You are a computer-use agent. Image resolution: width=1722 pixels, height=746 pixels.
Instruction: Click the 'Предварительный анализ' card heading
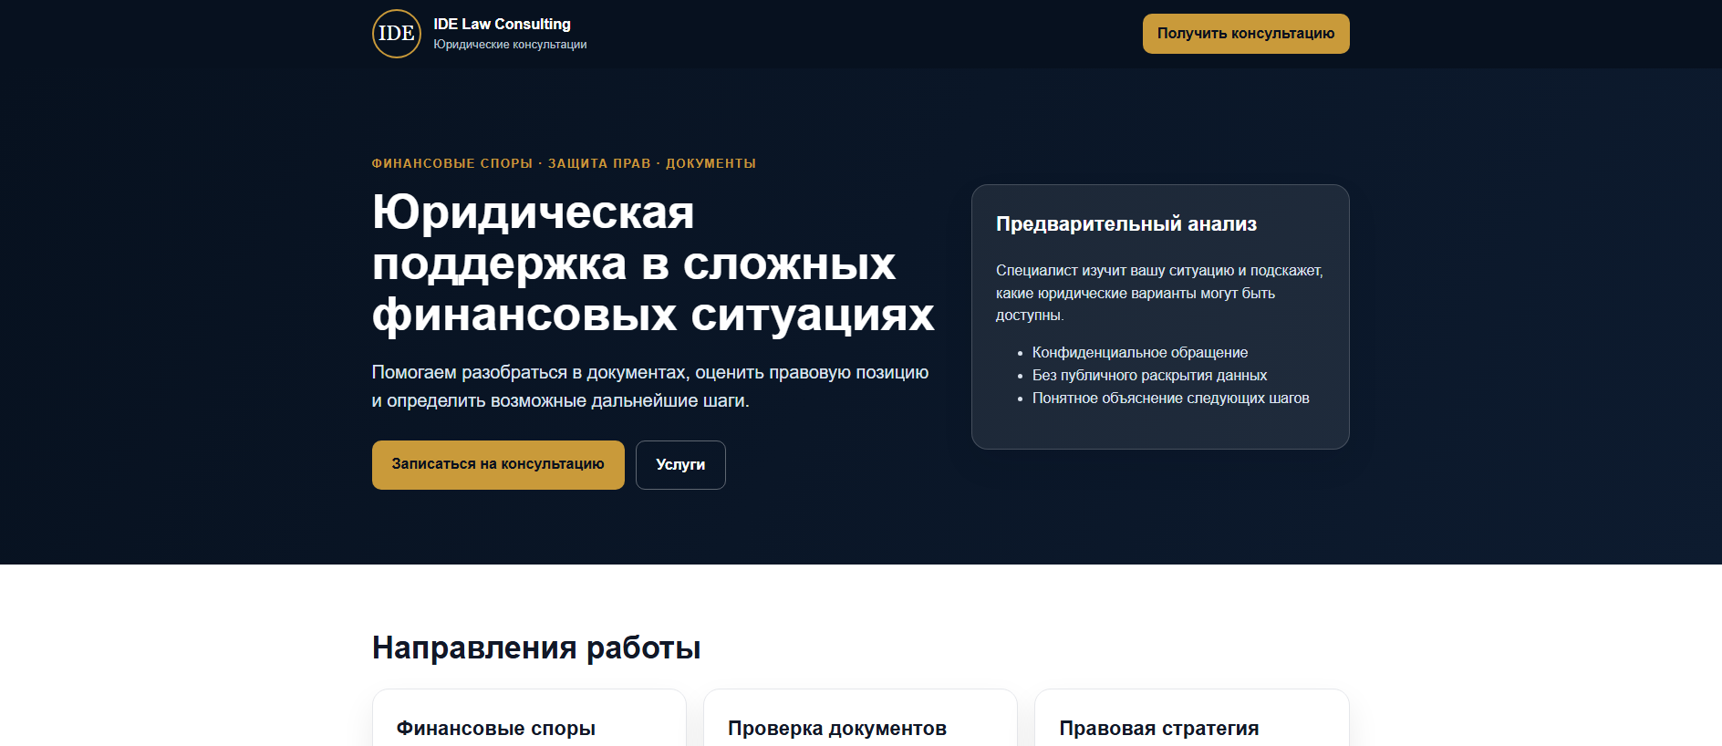(1126, 224)
